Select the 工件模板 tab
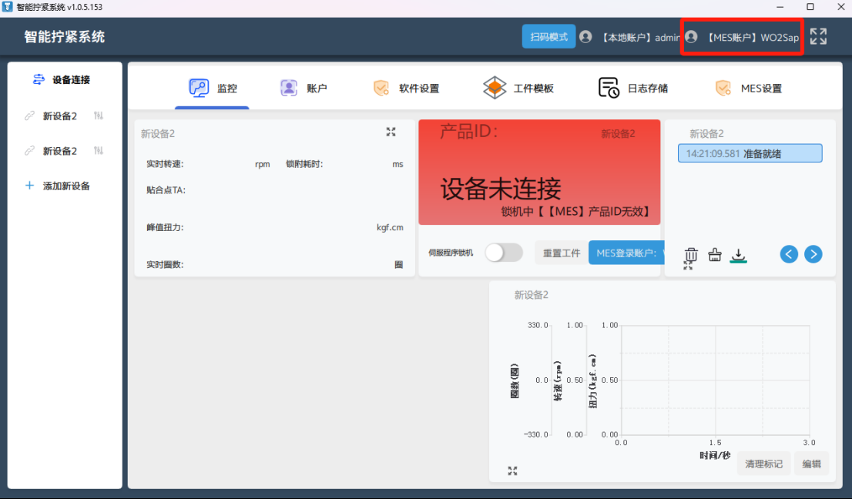The height and width of the screenshot is (499, 852). click(518, 88)
